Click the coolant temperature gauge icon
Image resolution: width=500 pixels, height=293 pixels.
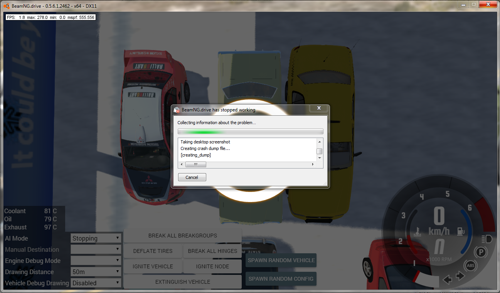tap(417, 231)
